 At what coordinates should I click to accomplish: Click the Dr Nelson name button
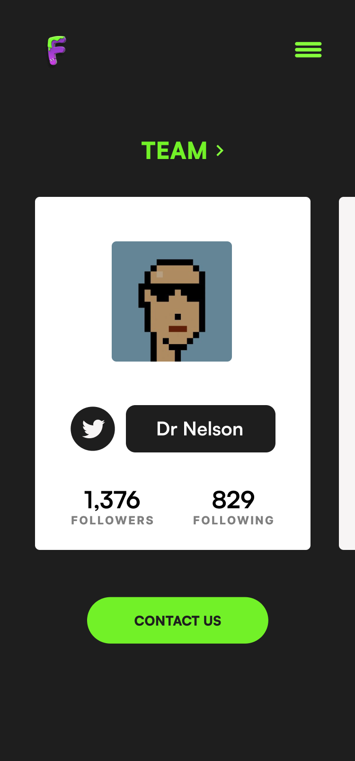tap(201, 429)
